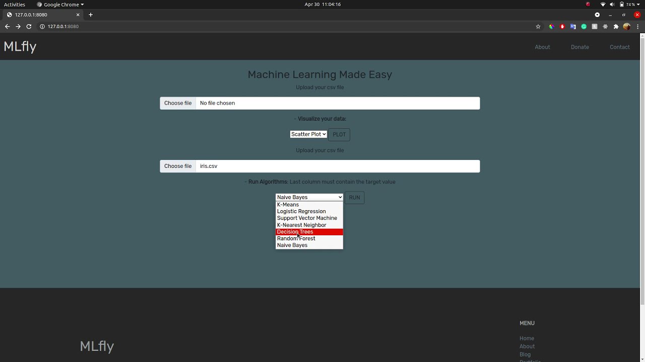Viewport: 645px width, 362px height.
Task: Open the Extensions puzzle menu
Action: pos(616,27)
